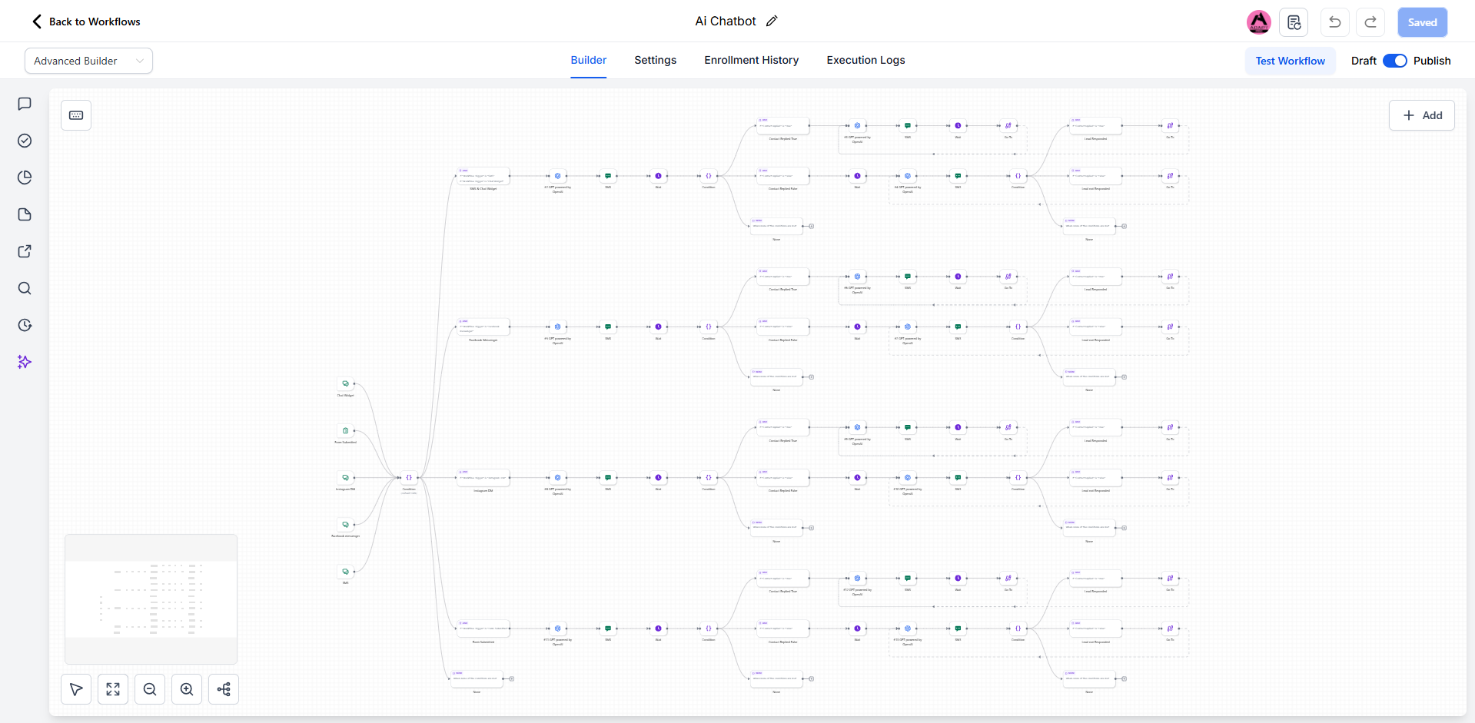
Task: Click the auto-layout tree icon
Action: tap(224, 689)
